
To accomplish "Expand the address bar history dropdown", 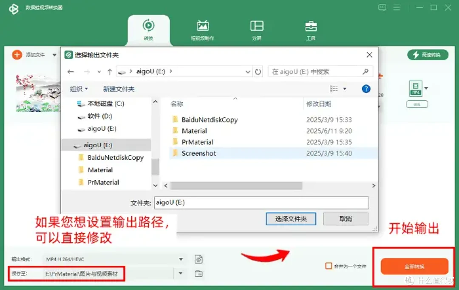I will click(248, 72).
